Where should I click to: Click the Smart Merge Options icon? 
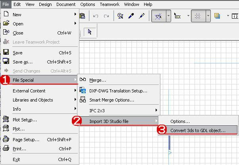(x=83, y=100)
